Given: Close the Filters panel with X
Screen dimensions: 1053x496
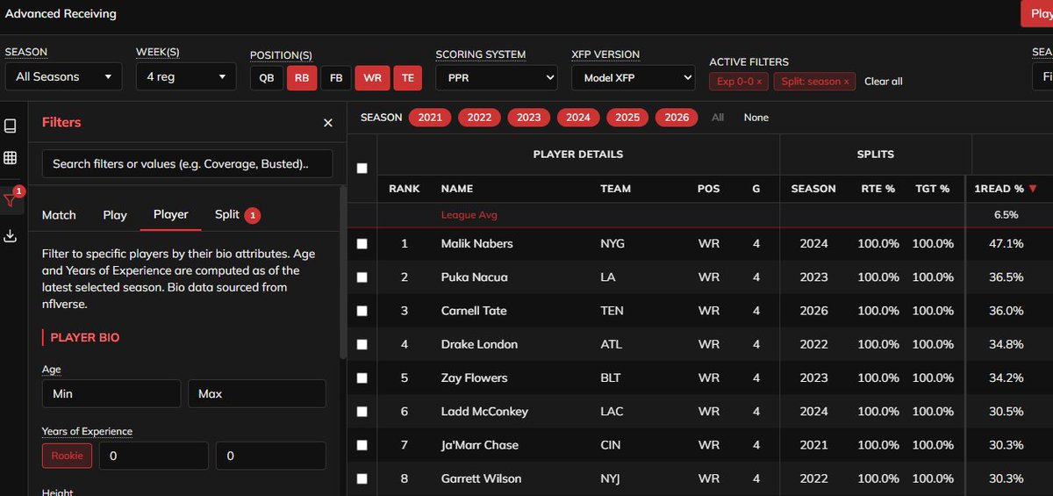Looking at the screenshot, I should tap(328, 123).
